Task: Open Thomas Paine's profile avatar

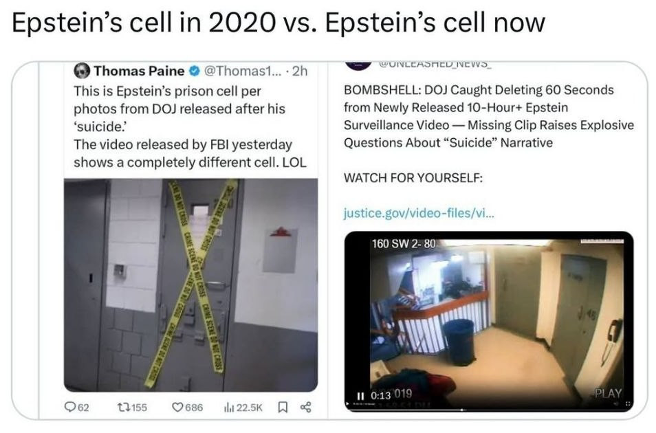Action: pyautogui.click(x=82, y=71)
